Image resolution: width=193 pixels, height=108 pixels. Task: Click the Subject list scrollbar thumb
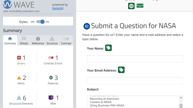coord(181,106)
